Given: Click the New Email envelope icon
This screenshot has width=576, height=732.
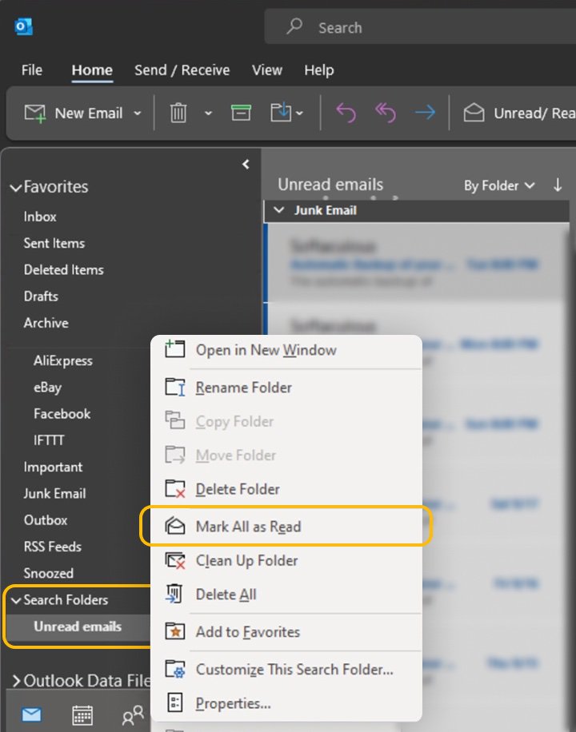Looking at the screenshot, I should tap(34, 113).
